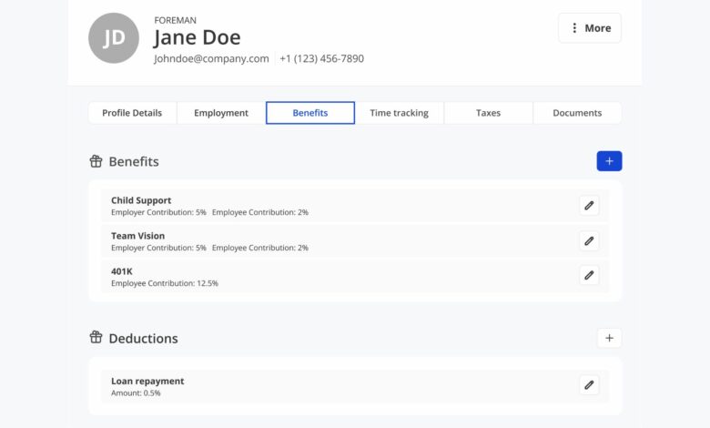
Task: Click the phone number +1 (123) 456-7890
Action: click(322, 59)
